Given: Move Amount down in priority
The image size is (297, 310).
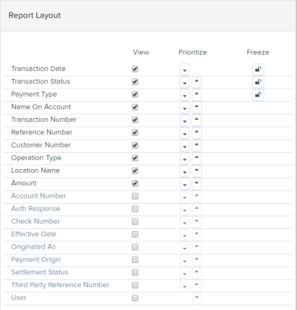Looking at the screenshot, I should pos(184,184).
